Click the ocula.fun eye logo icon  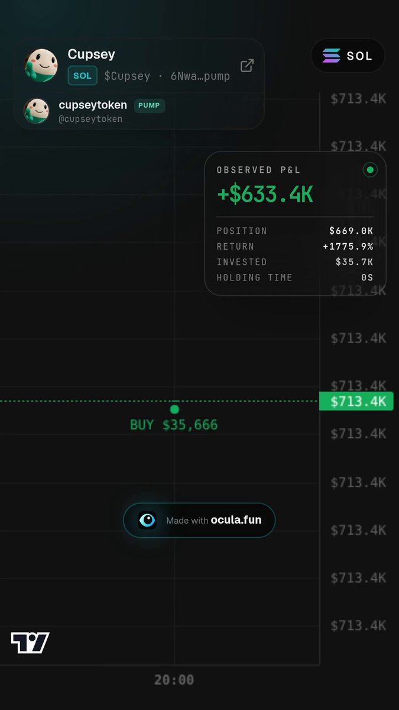tap(147, 520)
